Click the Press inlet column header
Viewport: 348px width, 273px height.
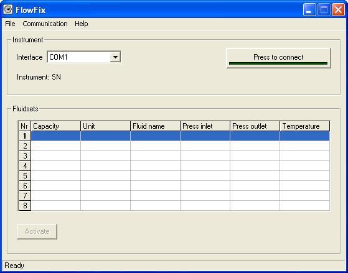pyautogui.click(x=205, y=126)
